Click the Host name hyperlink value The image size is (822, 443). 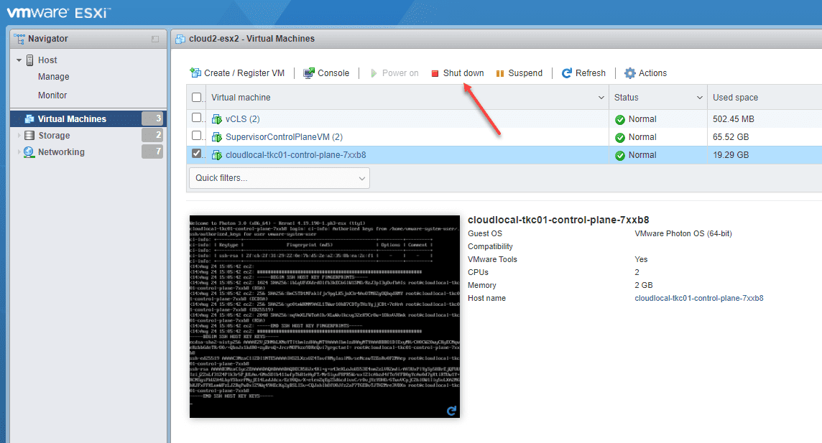[x=699, y=298]
